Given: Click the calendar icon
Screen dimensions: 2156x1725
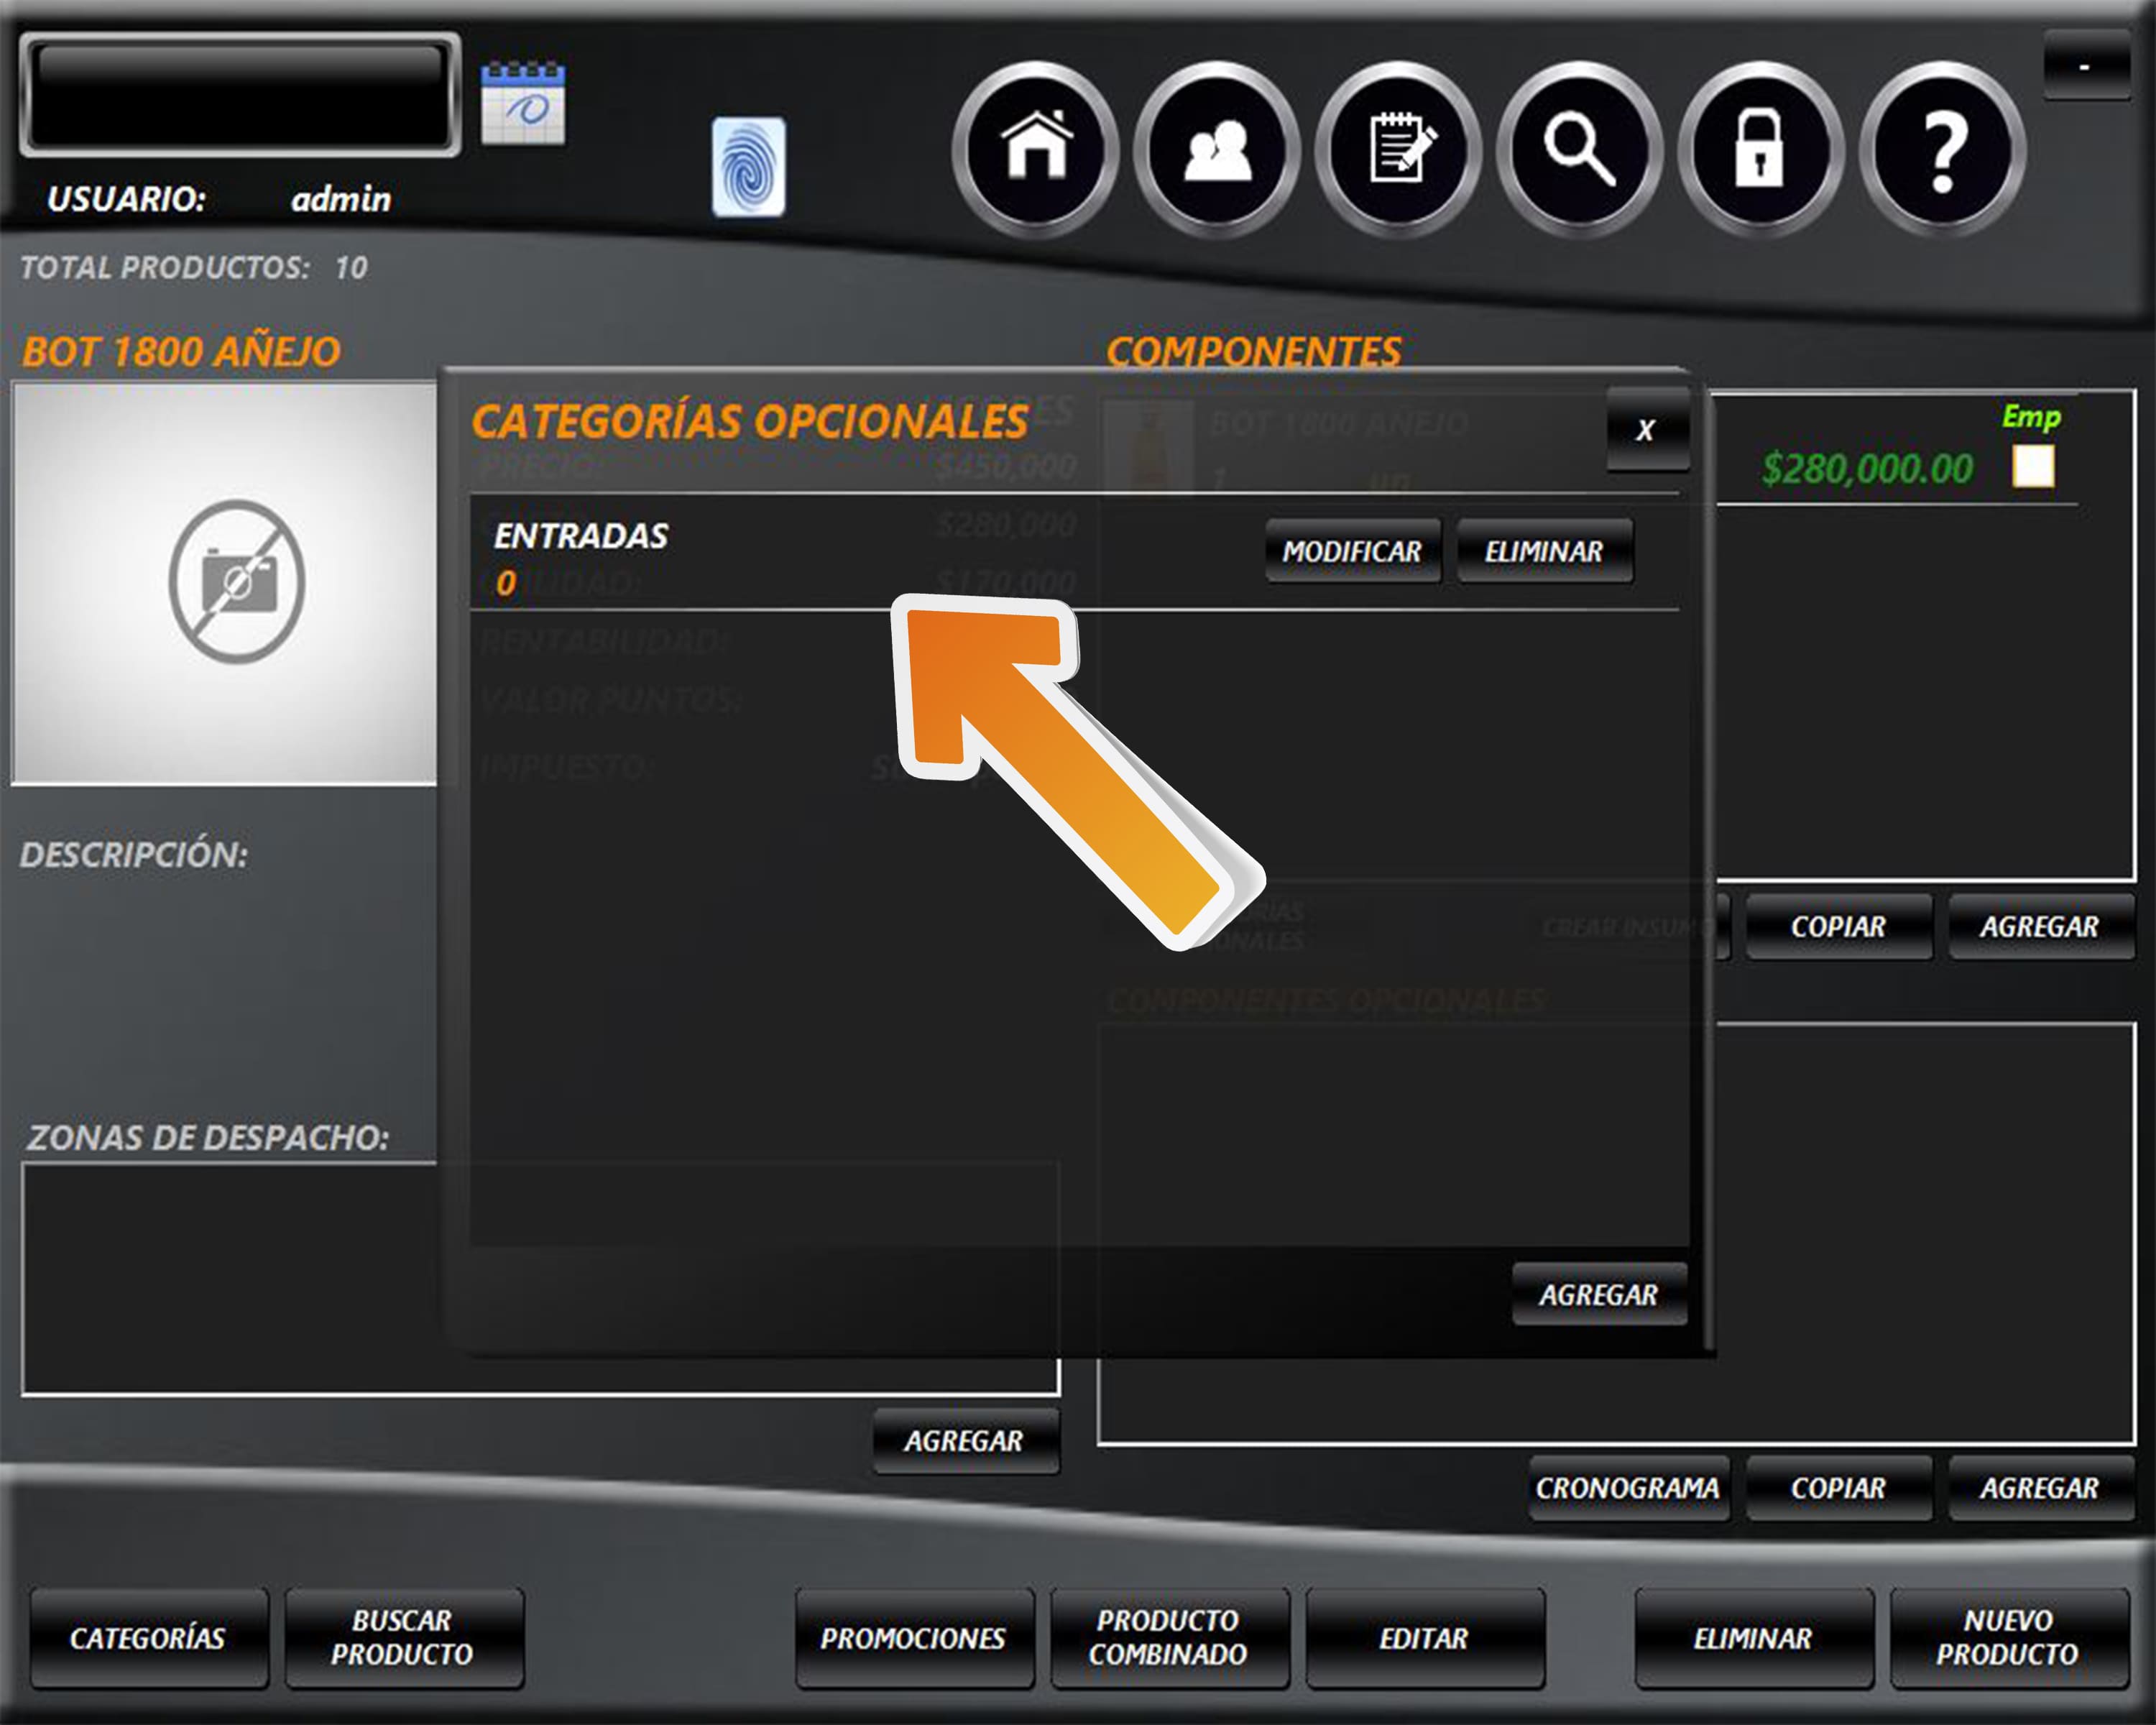Looking at the screenshot, I should click(x=523, y=104).
